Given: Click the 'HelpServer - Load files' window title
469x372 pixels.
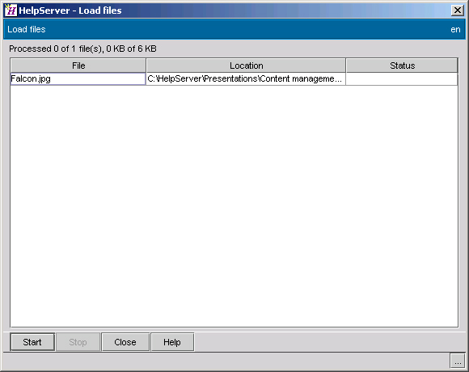Looking at the screenshot, I should click(70, 11).
